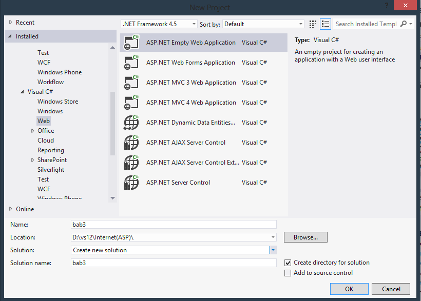Screen dimensions: 421x301
Task: Select the SharePoint category label
Action: [52, 160]
